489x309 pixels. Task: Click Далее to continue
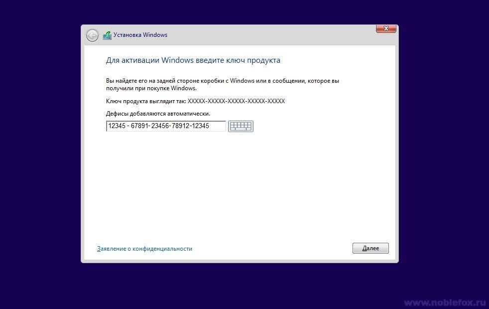pyautogui.click(x=370, y=248)
